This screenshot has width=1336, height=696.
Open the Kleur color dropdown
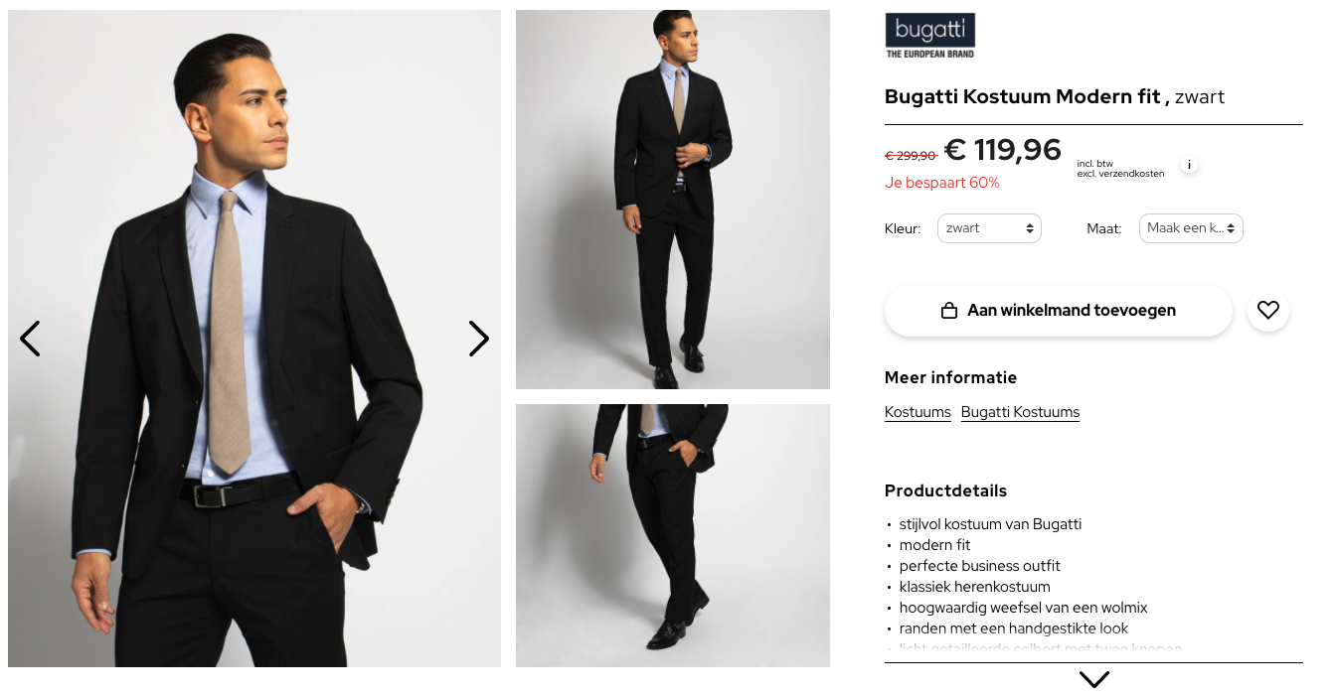click(x=989, y=227)
